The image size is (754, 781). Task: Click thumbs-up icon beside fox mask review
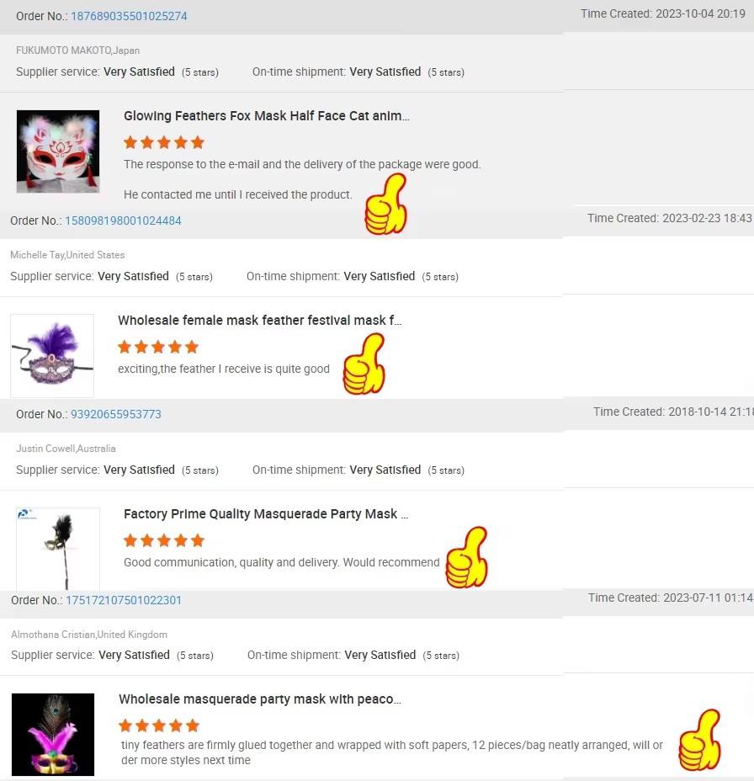click(x=386, y=204)
